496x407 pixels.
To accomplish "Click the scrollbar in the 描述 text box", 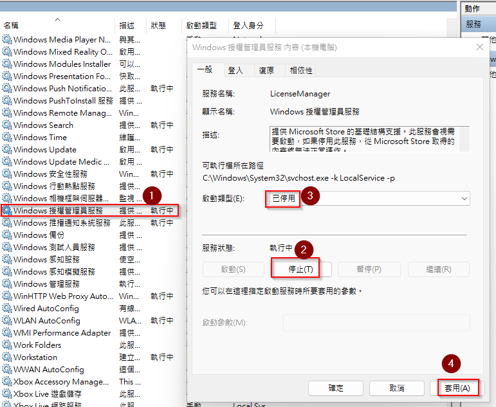I will coord(464,139).
